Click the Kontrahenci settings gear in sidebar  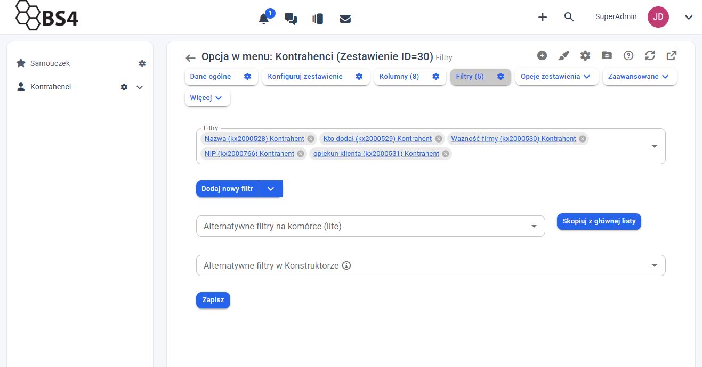click(x=124, y=87)
